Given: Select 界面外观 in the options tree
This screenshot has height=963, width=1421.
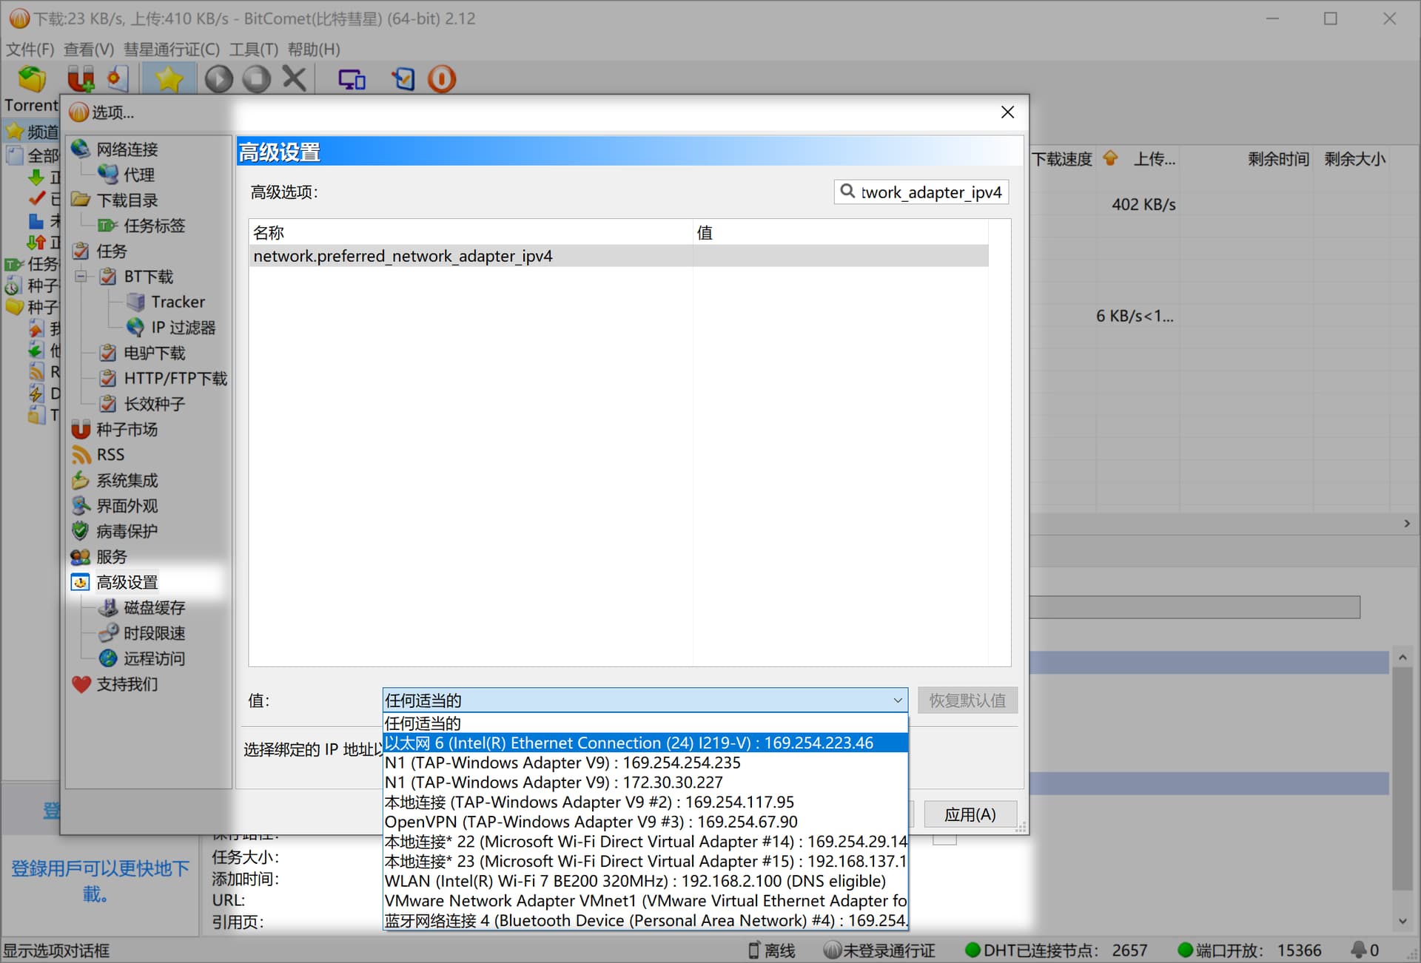Looking at the screenshot, I should 127,506.
